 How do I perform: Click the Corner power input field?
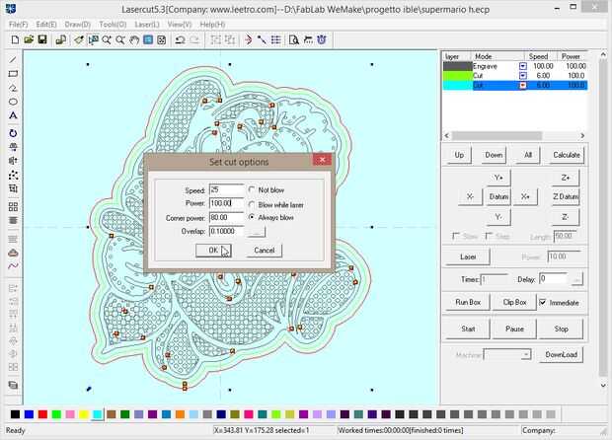click(x=226, y=217)
